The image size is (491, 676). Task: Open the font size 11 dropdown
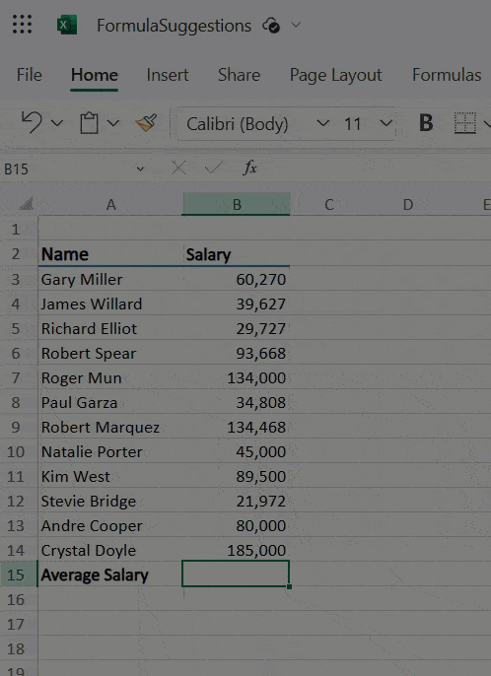tap(367, 124)
